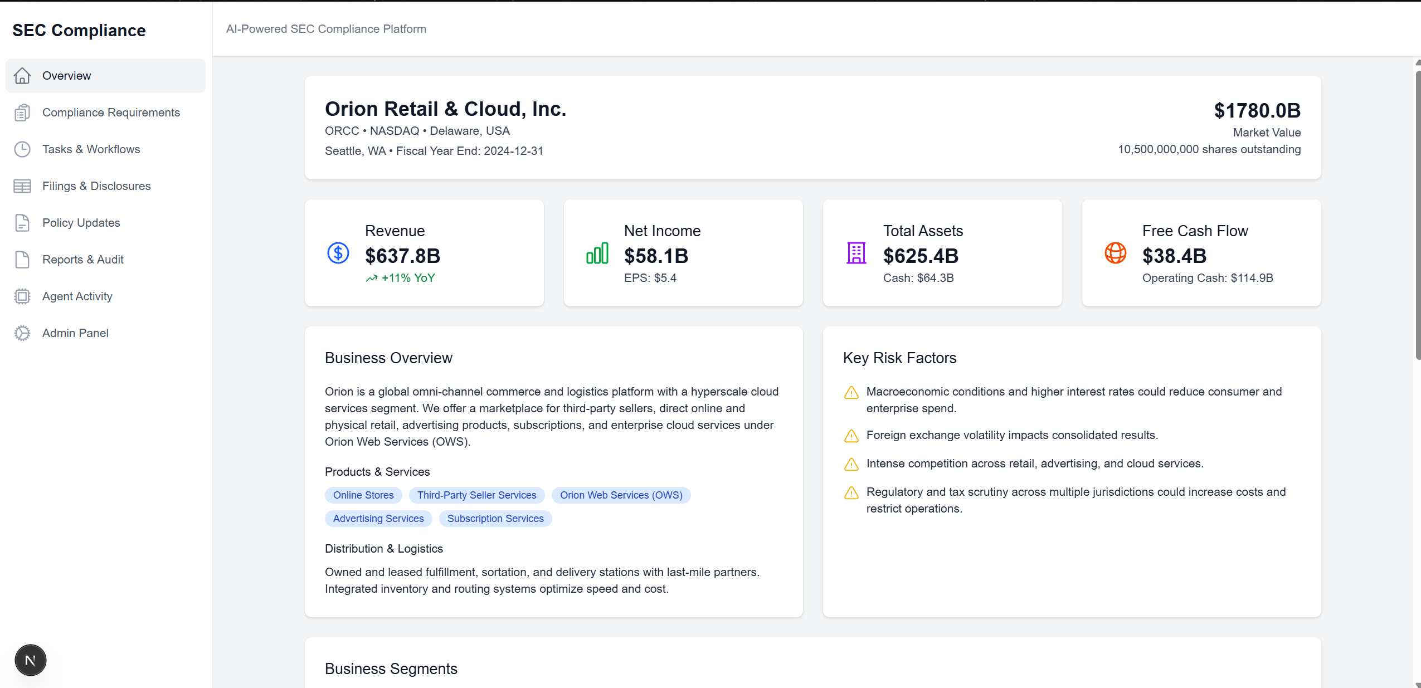Click the Advertising Services tag
Viewport: 1421px width, 688px height.
coord(378,519)
